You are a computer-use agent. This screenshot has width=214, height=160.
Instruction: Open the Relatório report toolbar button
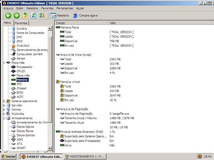(59, 15)
